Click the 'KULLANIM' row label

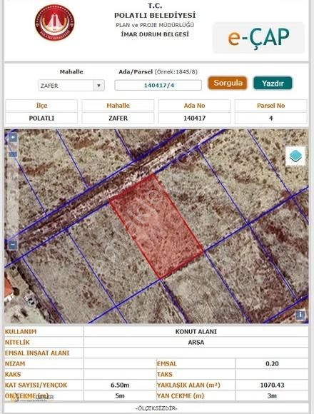pyautogui.click(x=21, y=332)
